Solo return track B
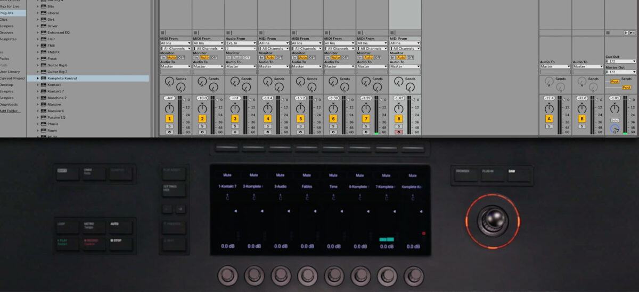This screenshot has height=292, width=639. tap(582, 126)
